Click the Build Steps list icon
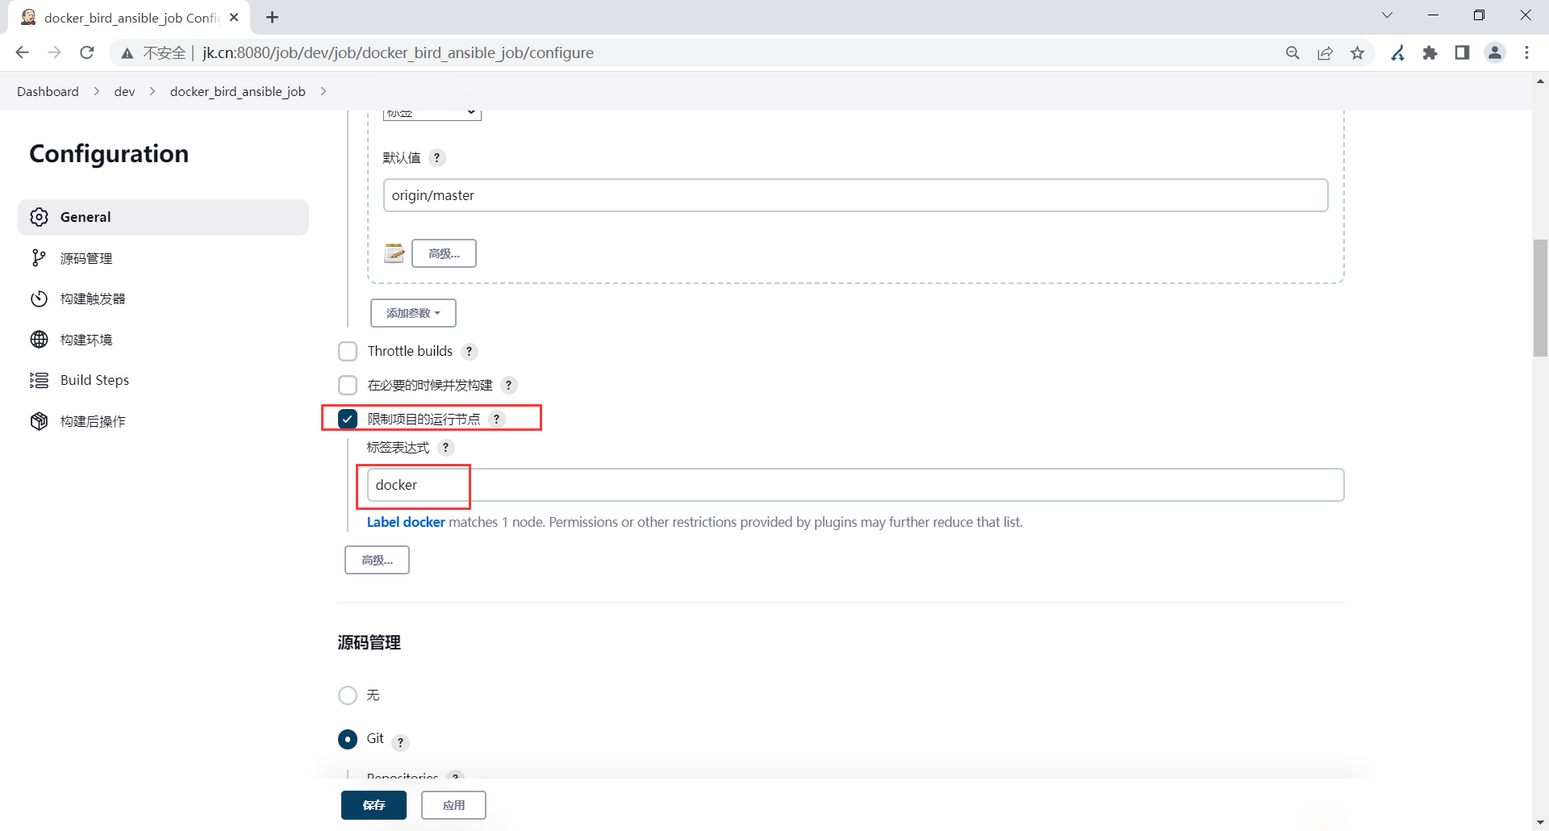The image size is (1549, 831). tap(39, 380)
